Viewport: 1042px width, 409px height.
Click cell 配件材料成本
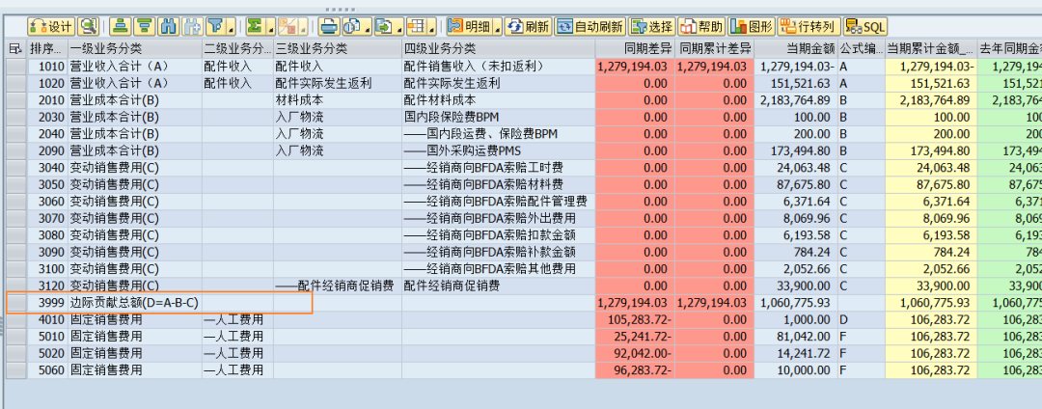499,100
